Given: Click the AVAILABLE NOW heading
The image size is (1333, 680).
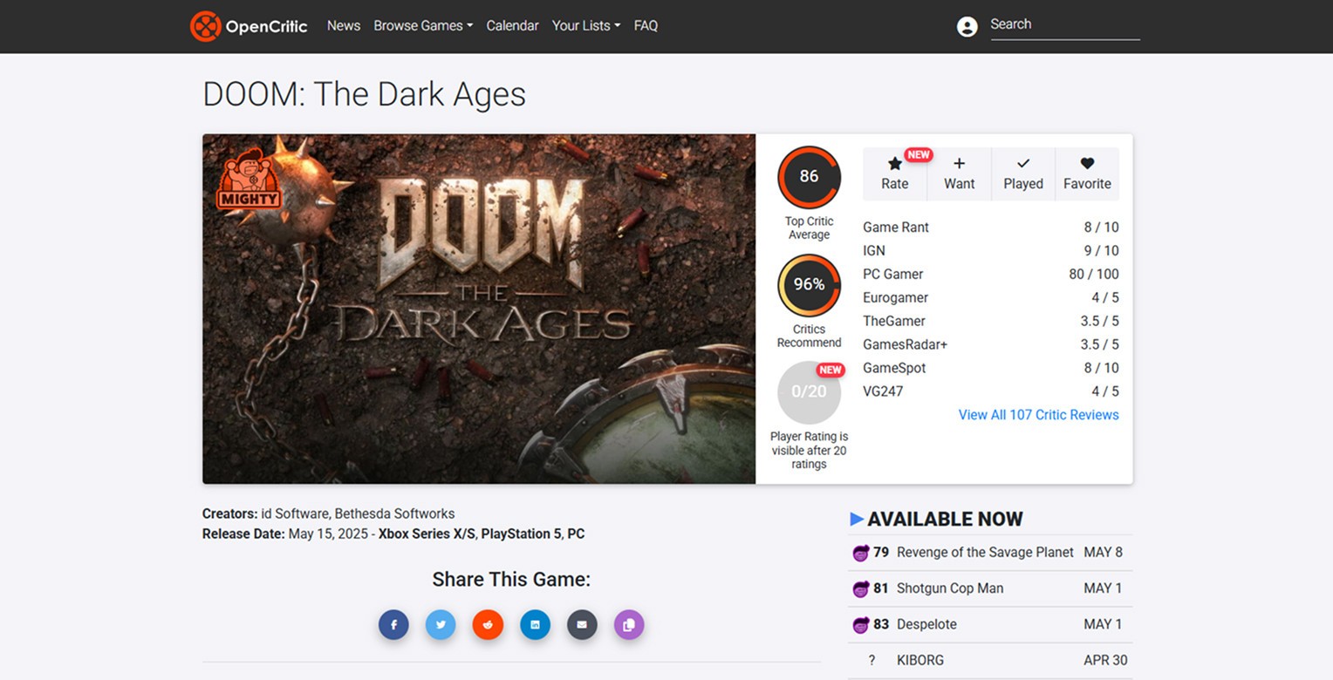Looking at the screenshot, I should [945, 520].
